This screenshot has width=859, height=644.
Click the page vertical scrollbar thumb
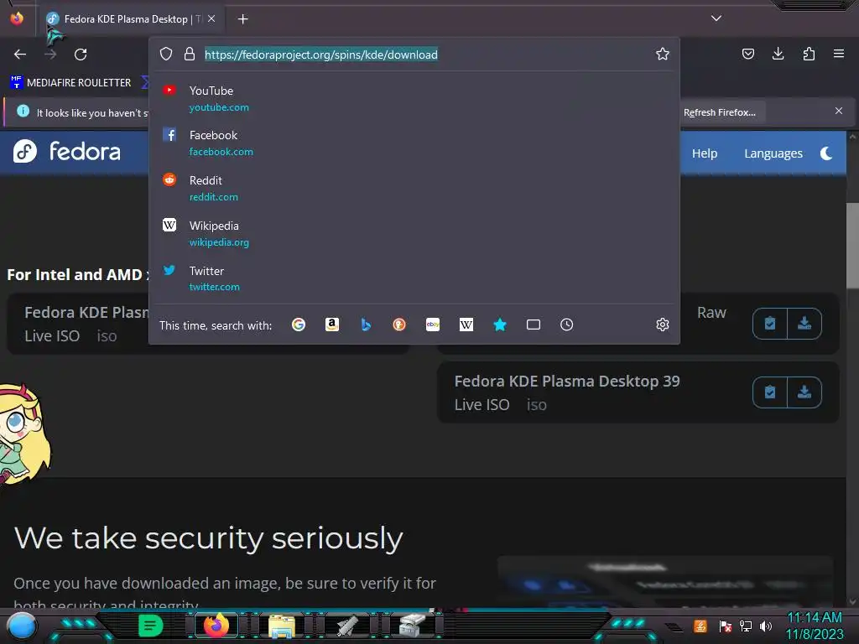[x=852, y=246]
